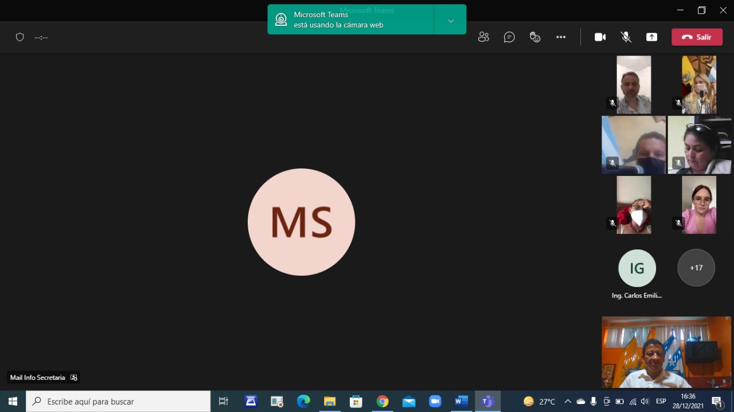Screen dimensions: 734x412
Task: Open the meeting chat icon
Action: tap(509, 37)
